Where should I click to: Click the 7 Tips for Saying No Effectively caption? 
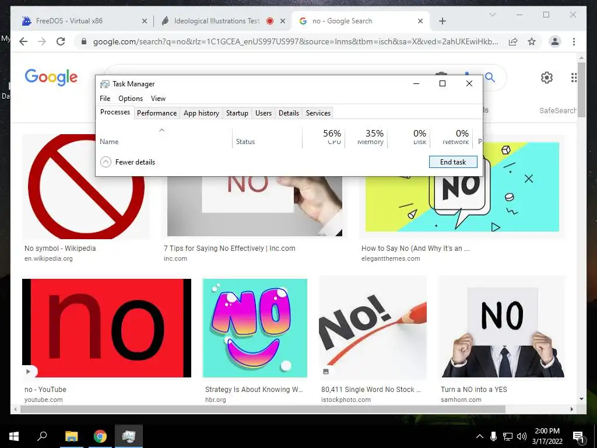[230, 249]
